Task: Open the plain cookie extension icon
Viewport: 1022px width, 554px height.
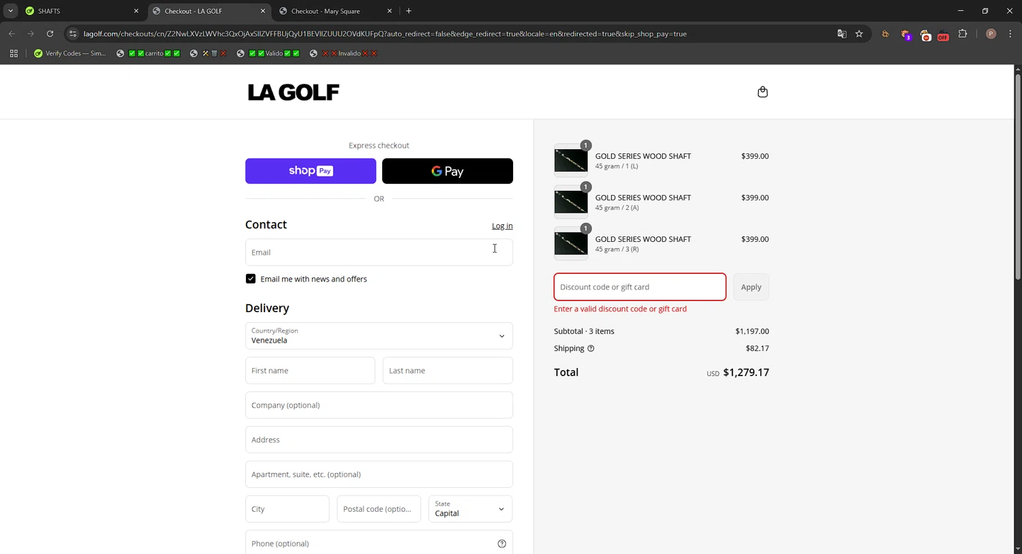Action: (x=885, y=34)
